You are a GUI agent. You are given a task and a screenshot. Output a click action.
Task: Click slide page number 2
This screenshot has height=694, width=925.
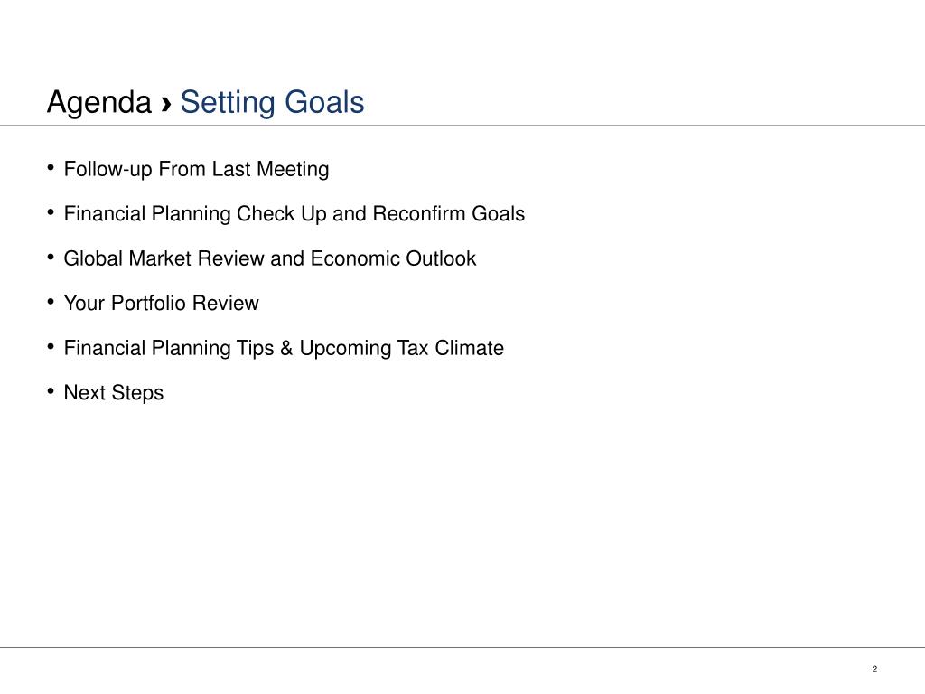874,669
